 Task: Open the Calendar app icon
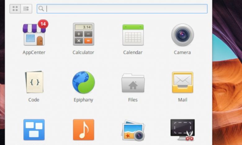(x=133, y=35)
